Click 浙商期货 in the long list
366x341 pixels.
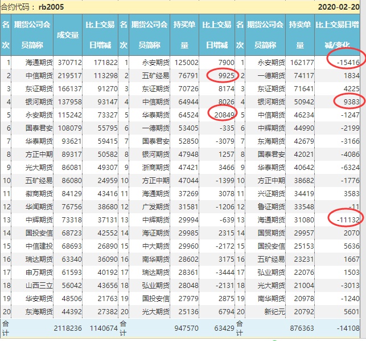(x=156, y=167)
